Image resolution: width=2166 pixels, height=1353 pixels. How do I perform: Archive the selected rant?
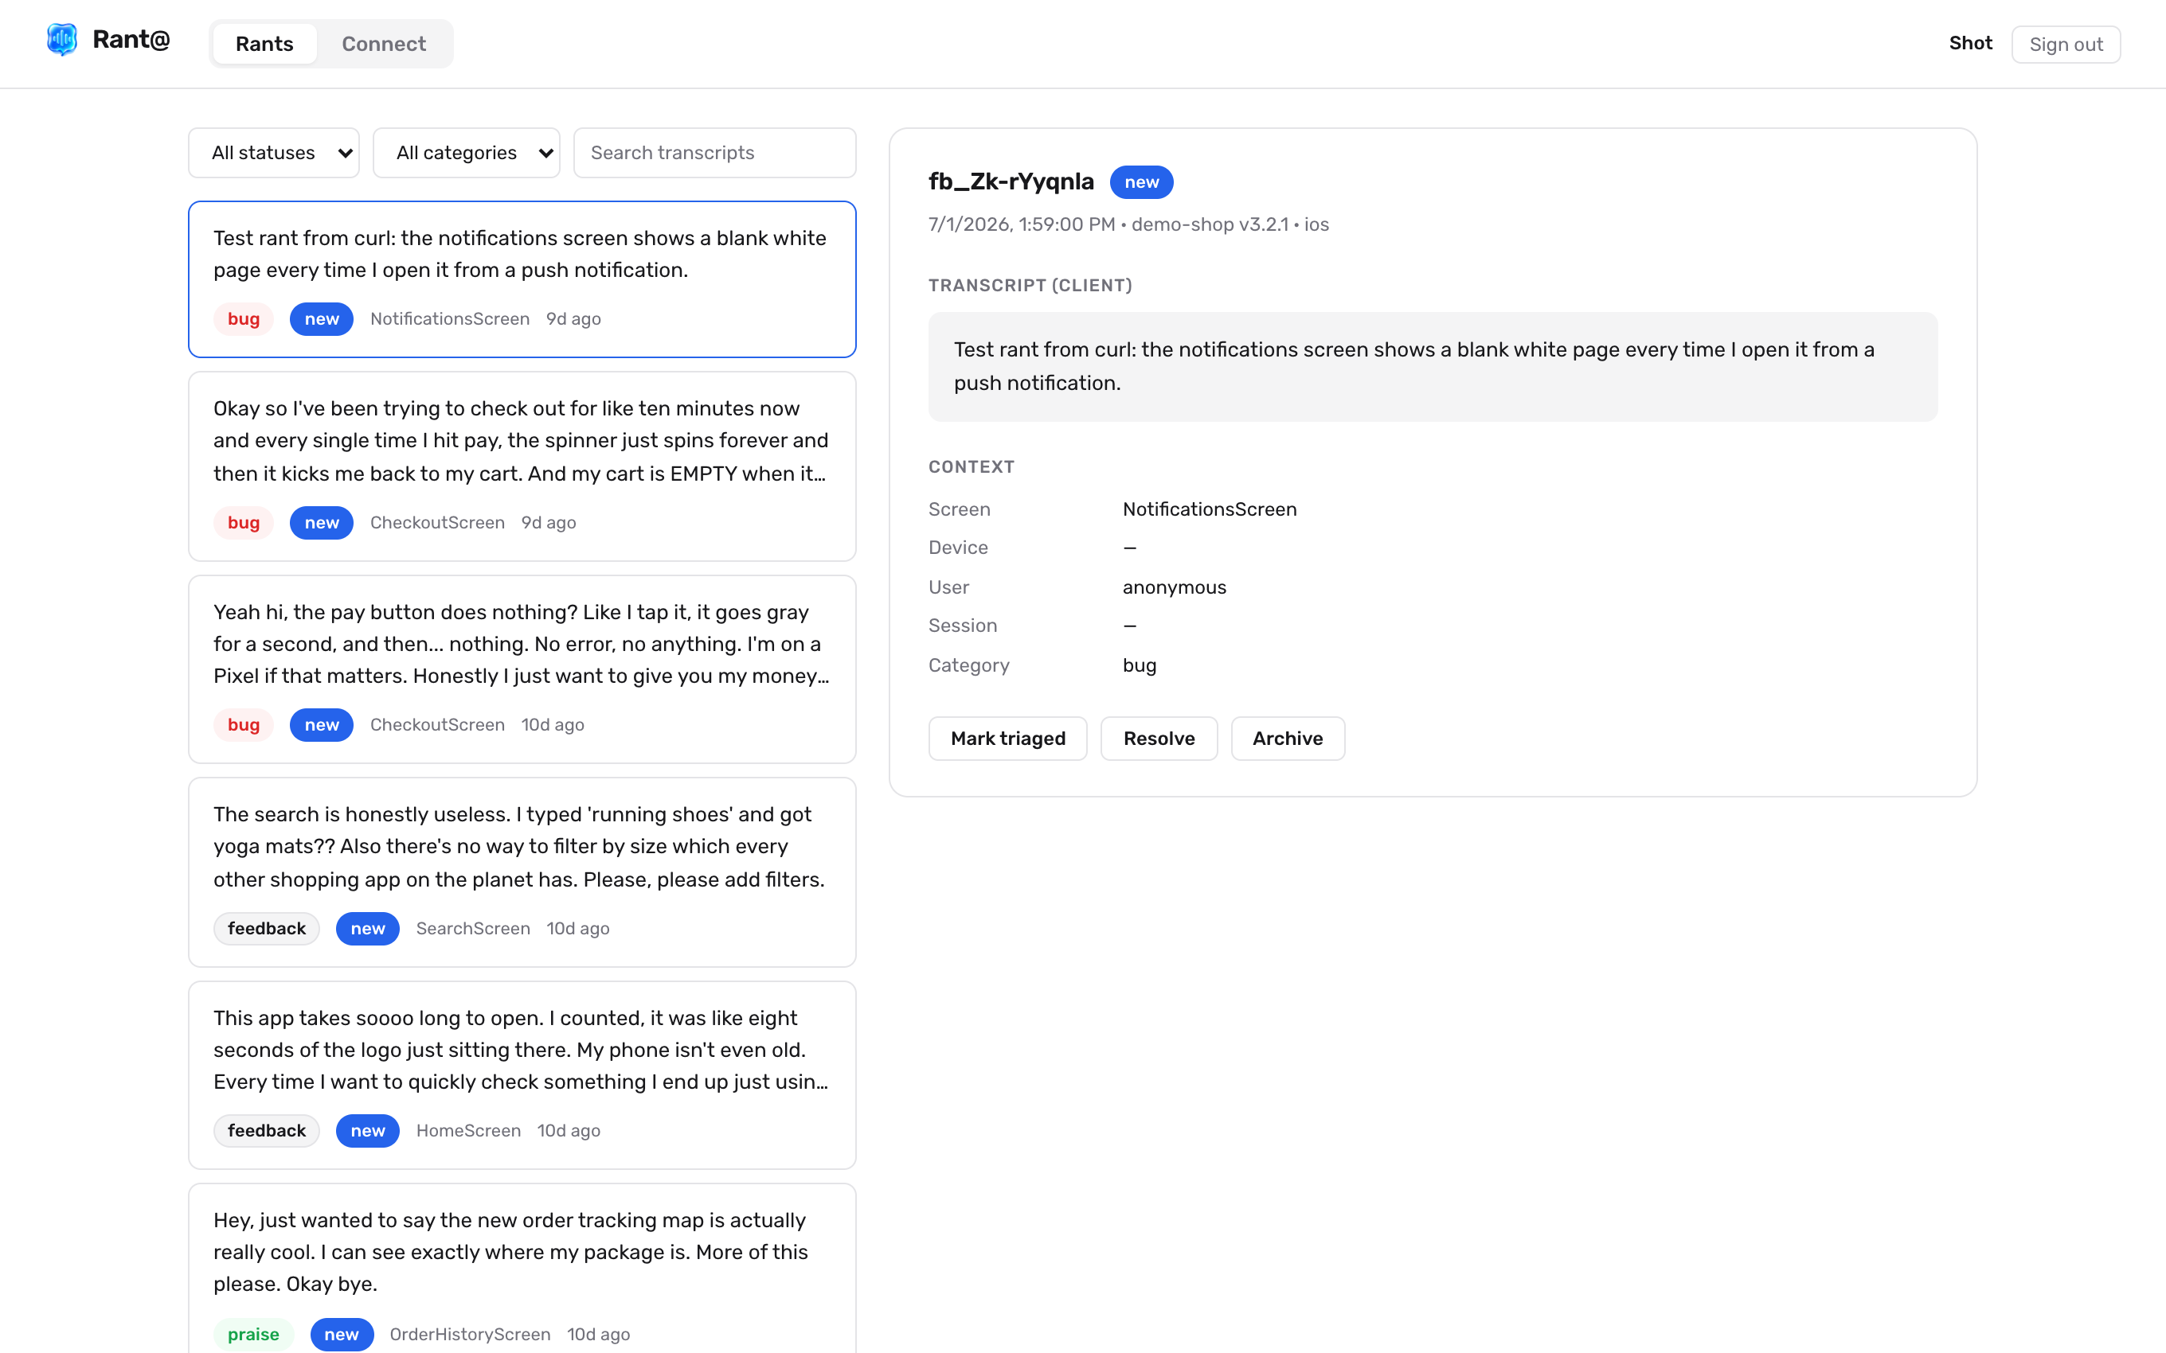coord(1287,739)
